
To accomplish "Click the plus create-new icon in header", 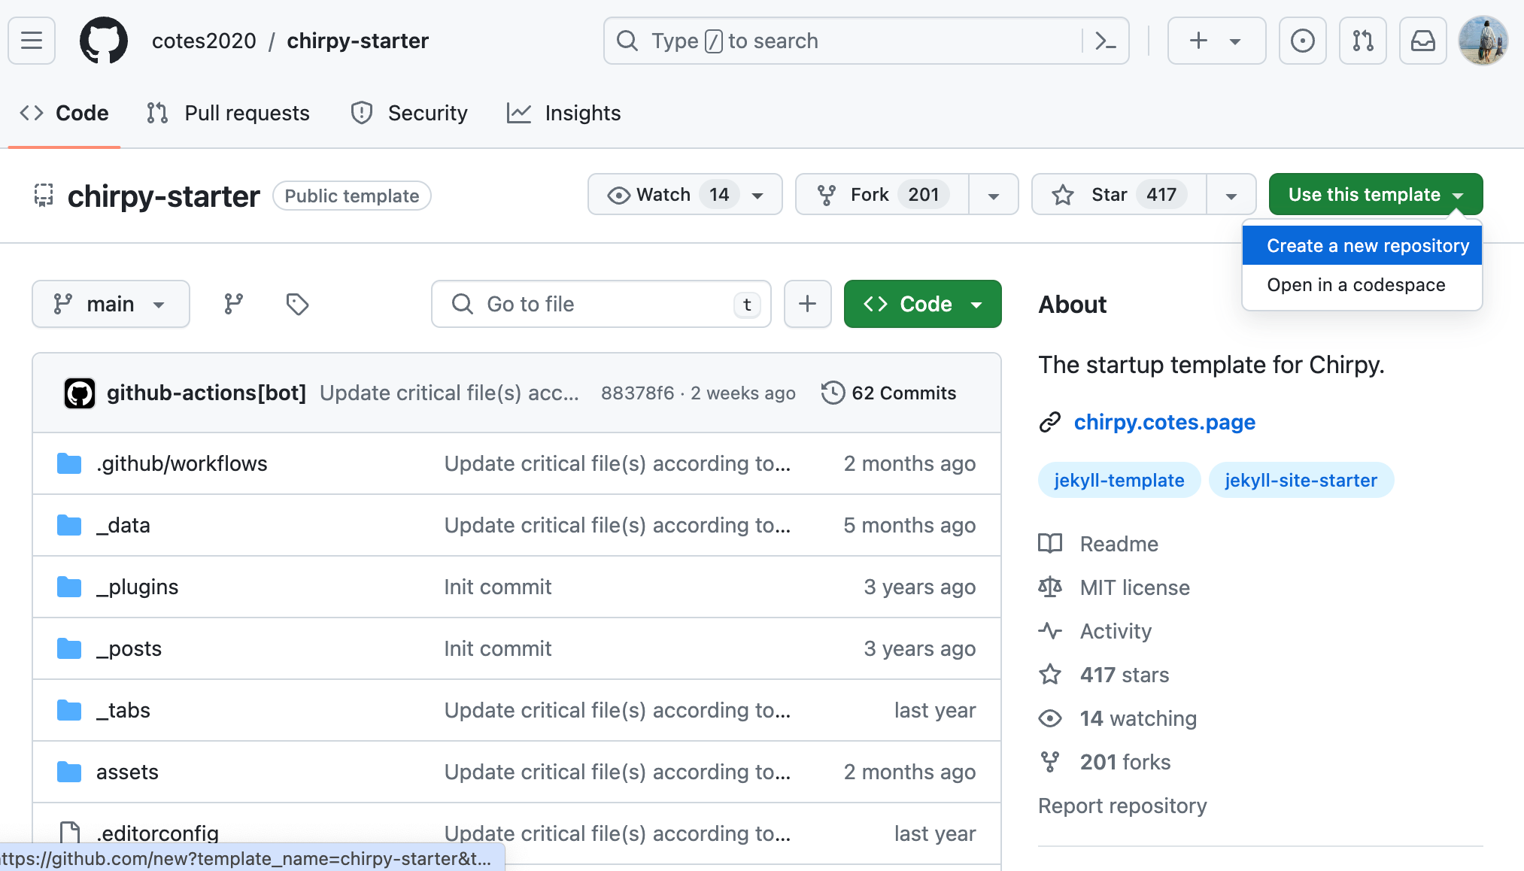I will click(1199, 41).
